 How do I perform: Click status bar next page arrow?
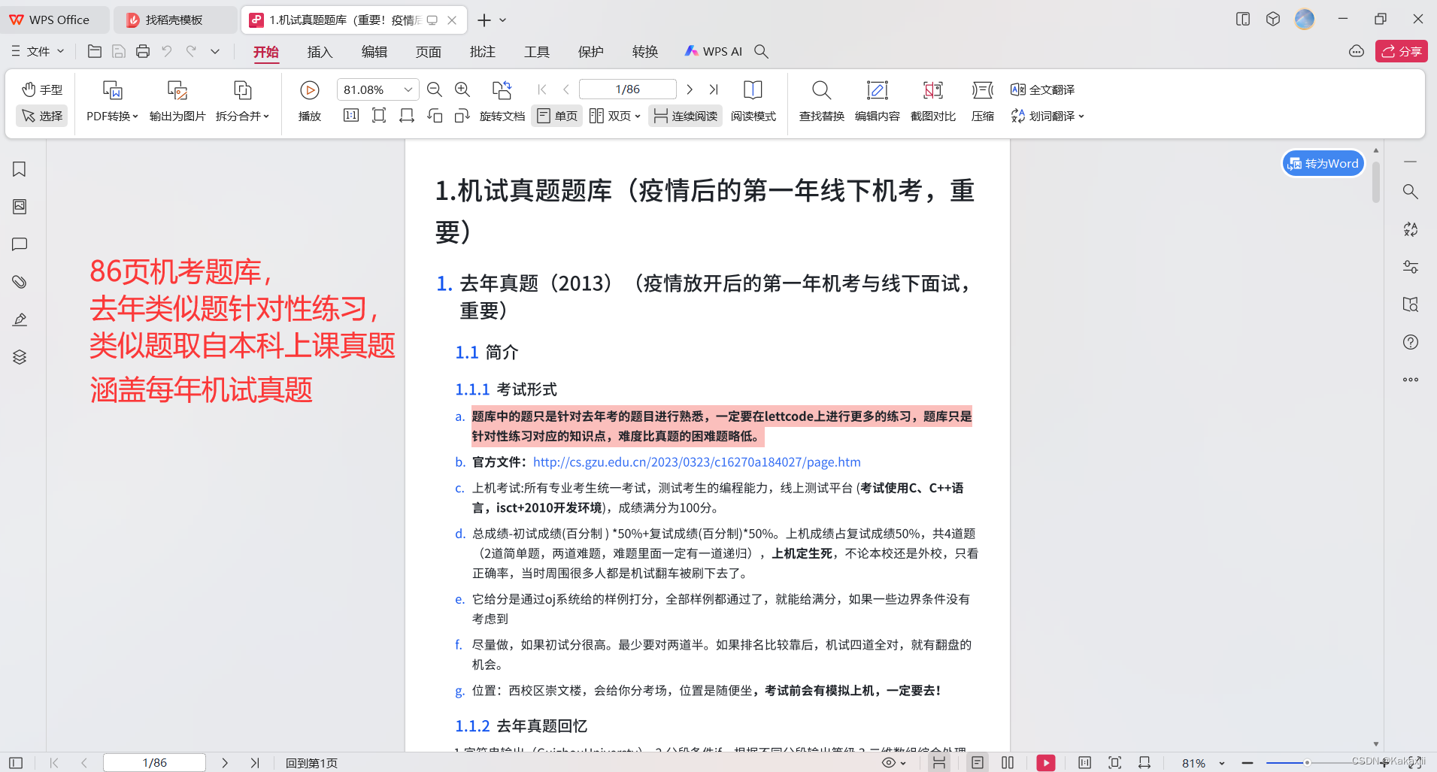click(225, 762)
